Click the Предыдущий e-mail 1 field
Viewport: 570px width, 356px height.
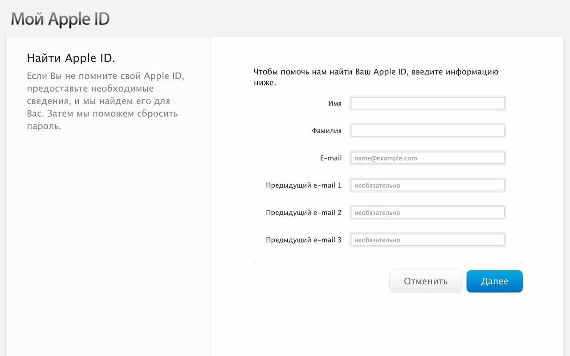click(427, 185)
